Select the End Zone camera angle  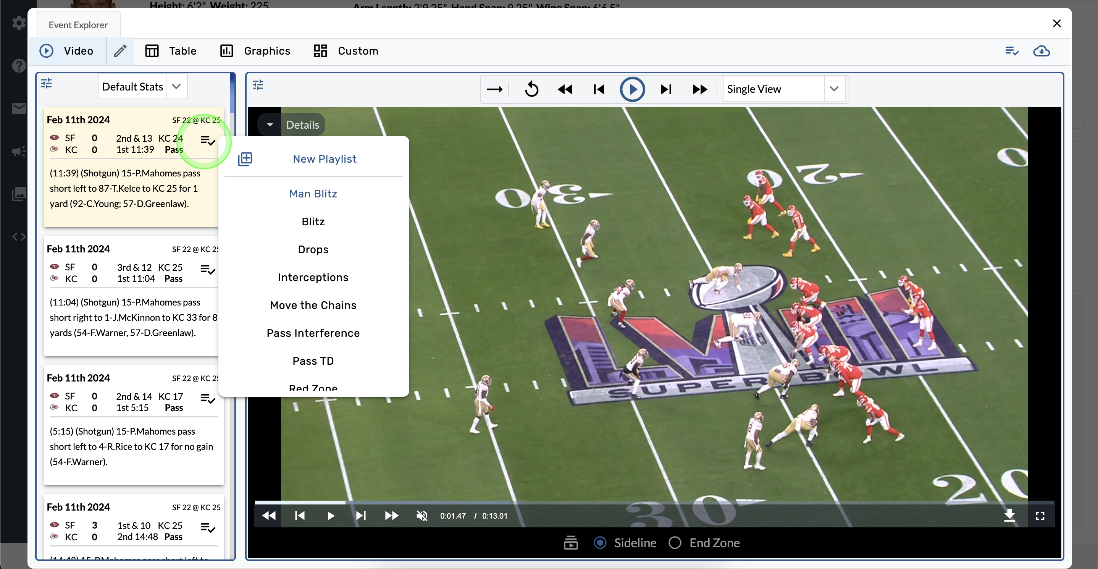click(675, 543)
